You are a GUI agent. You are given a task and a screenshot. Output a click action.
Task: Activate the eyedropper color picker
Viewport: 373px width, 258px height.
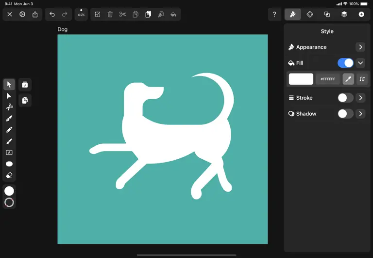tap(348, 79)
